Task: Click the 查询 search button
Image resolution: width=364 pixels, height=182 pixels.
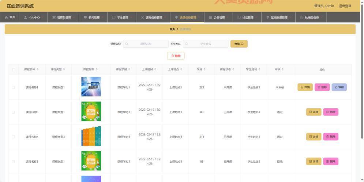Action: pyautogui.click(x=239, y=44)
